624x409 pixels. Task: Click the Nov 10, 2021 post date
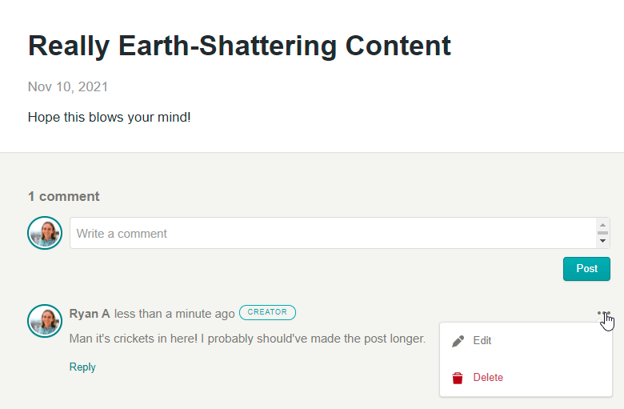point(68,86)
